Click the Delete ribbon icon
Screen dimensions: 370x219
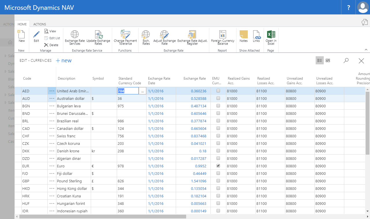coord(51,45)
